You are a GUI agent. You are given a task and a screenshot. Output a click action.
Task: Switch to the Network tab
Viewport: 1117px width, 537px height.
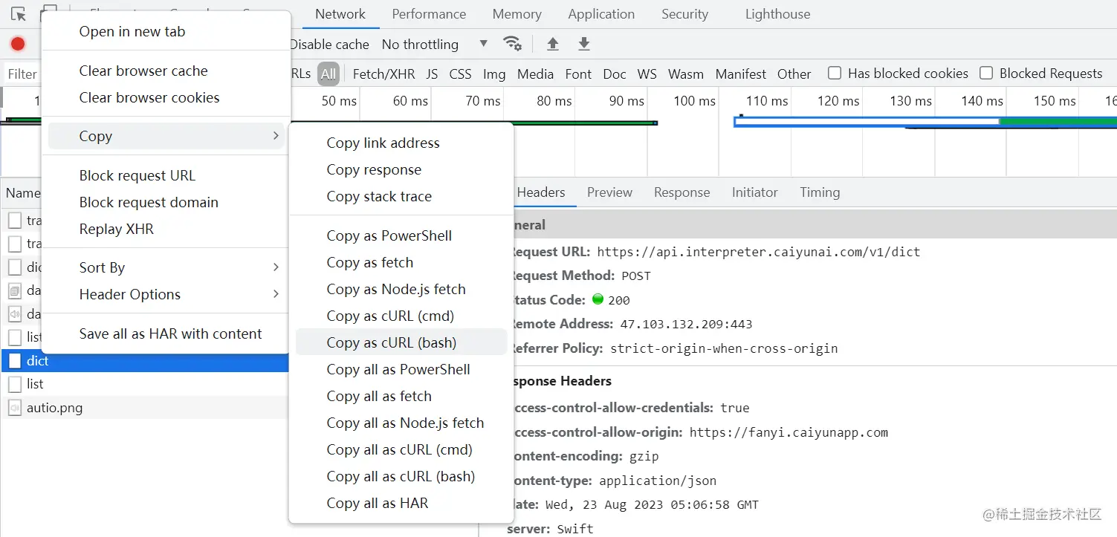(x=340, y=14)
